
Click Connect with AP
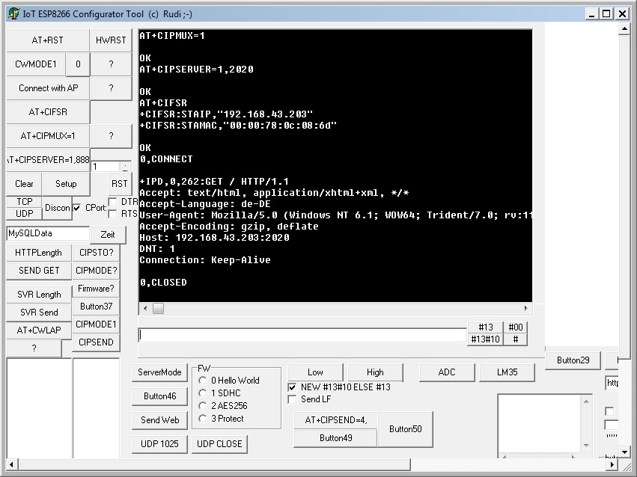click(x=48, y=88)
